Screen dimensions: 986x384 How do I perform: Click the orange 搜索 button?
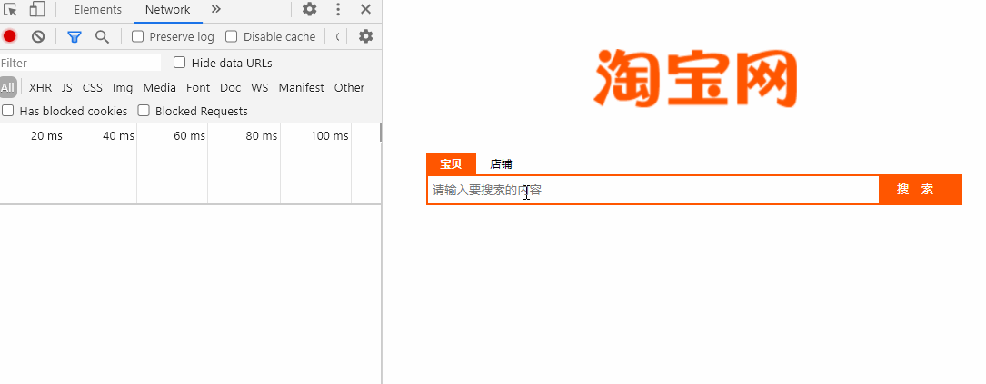(x=921, y=190)
